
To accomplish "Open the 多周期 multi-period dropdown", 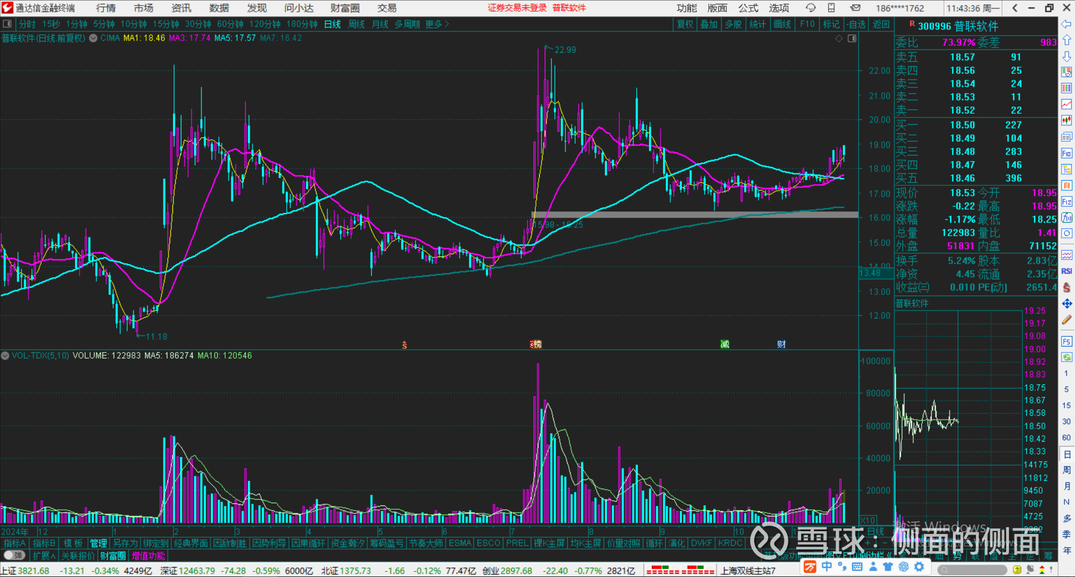I will [407, 24].
